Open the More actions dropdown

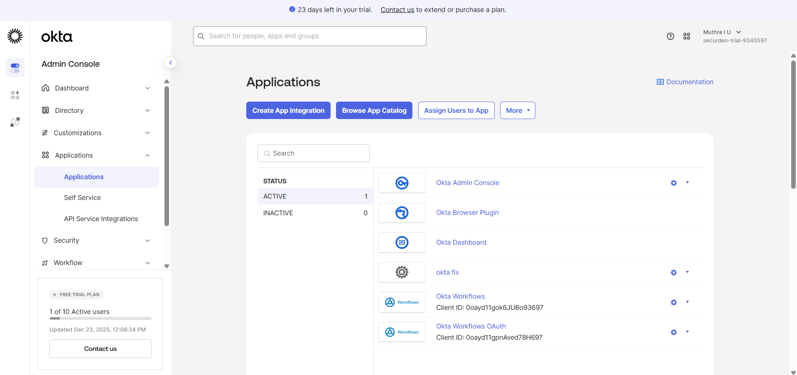pos(517,110)
